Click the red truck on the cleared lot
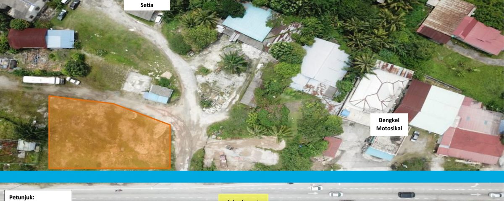The width and height of the screenshot is (504, 201). pos(223,161)
